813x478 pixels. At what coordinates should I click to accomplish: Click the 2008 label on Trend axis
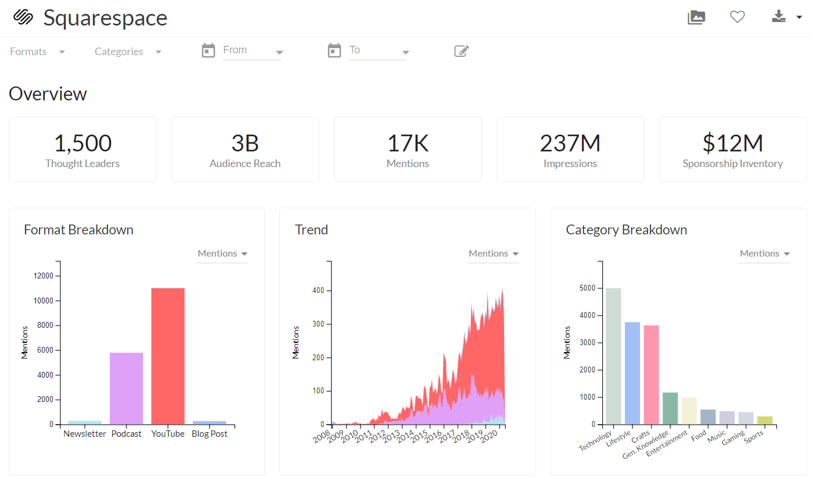click(x=323, y=436)
